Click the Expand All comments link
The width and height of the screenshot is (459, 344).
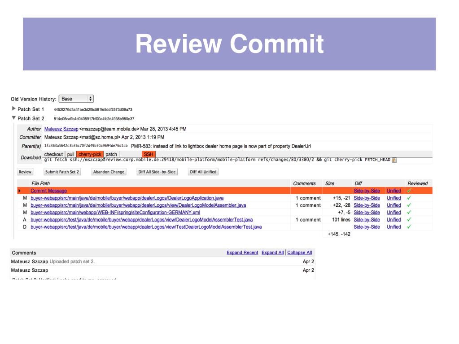pyautogui.click(x=272, y=253)
